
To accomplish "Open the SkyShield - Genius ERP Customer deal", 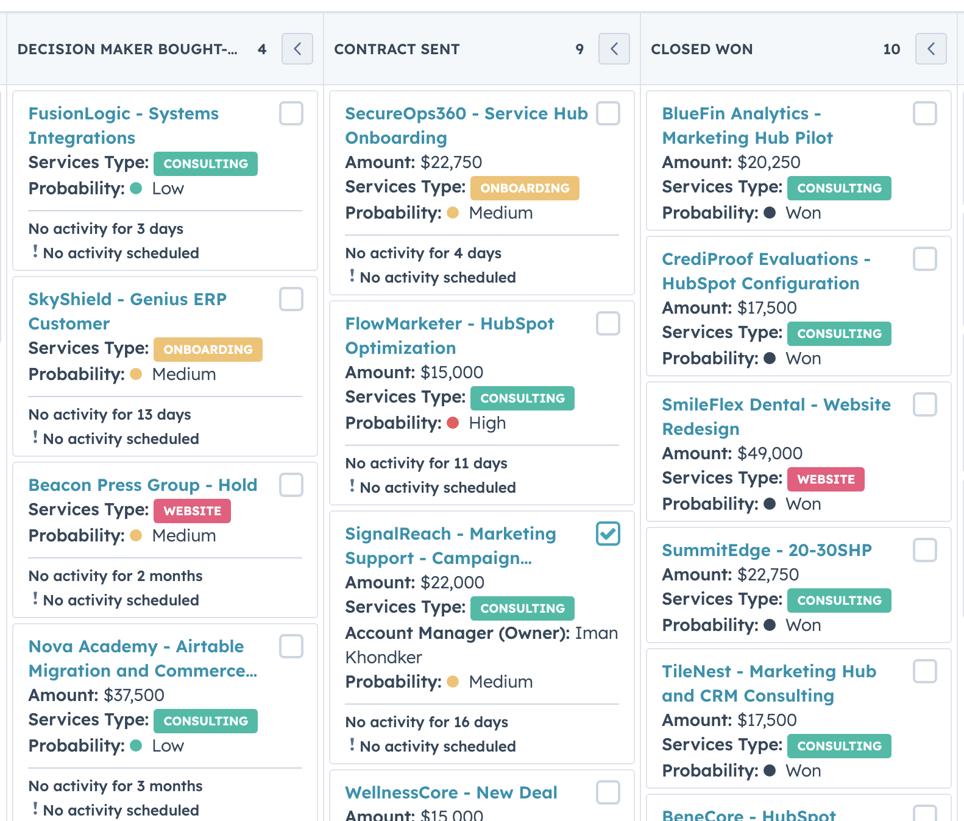I will tap(127, 311).
